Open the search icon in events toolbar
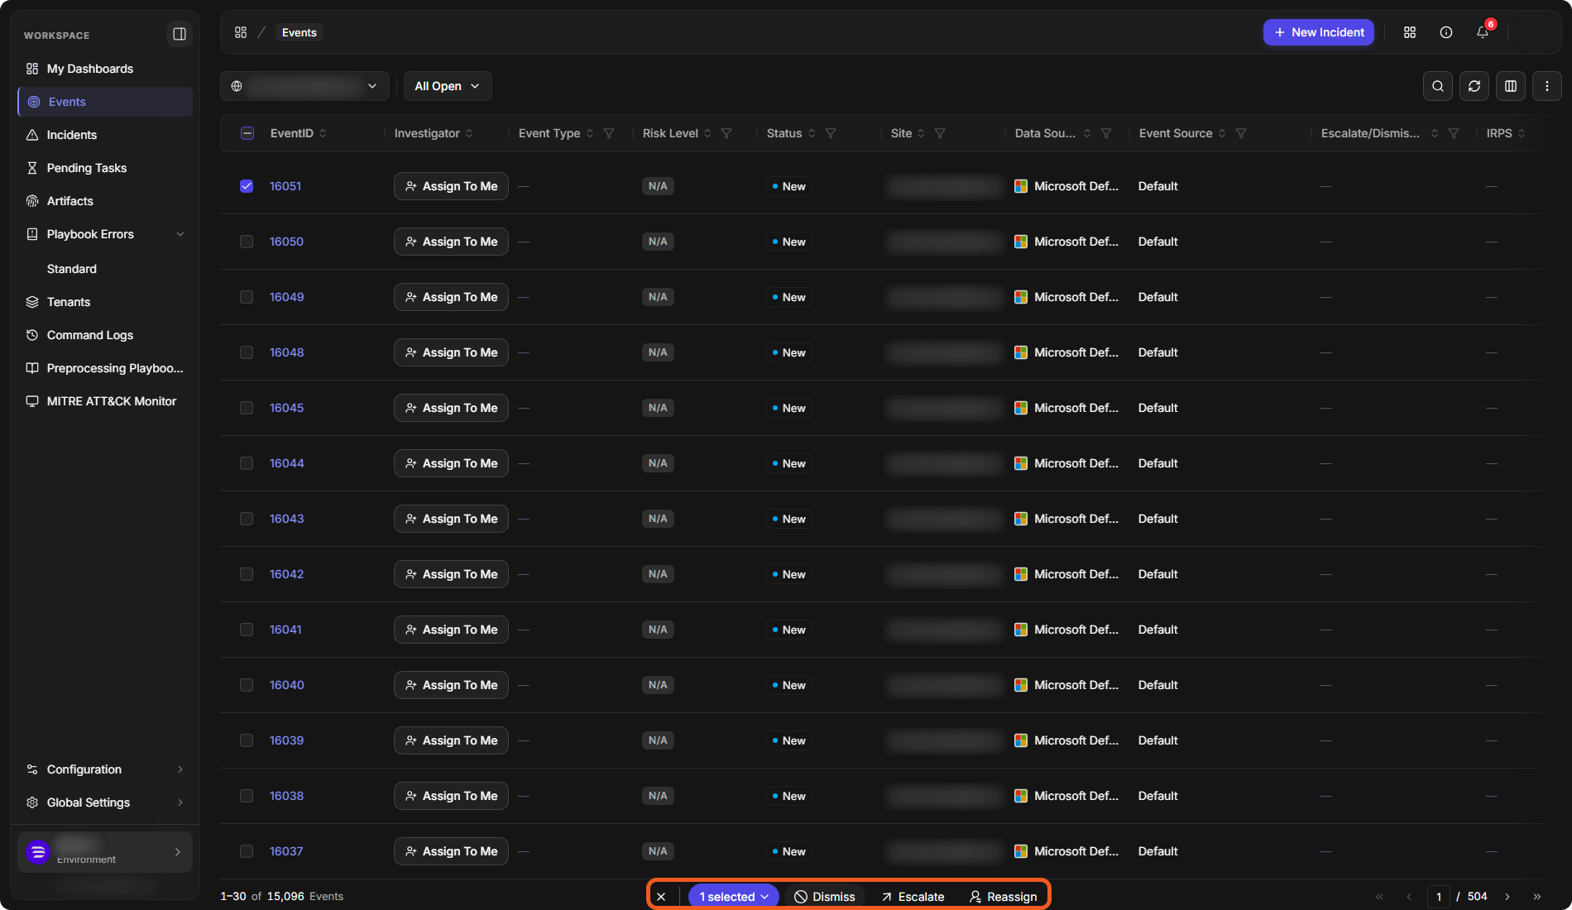Image resolution: width=1572 pixels, height=910 pixels. click(x=1438, y=86)
